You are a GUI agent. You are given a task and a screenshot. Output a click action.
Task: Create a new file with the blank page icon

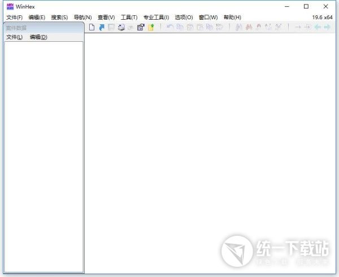click(92, 27)
